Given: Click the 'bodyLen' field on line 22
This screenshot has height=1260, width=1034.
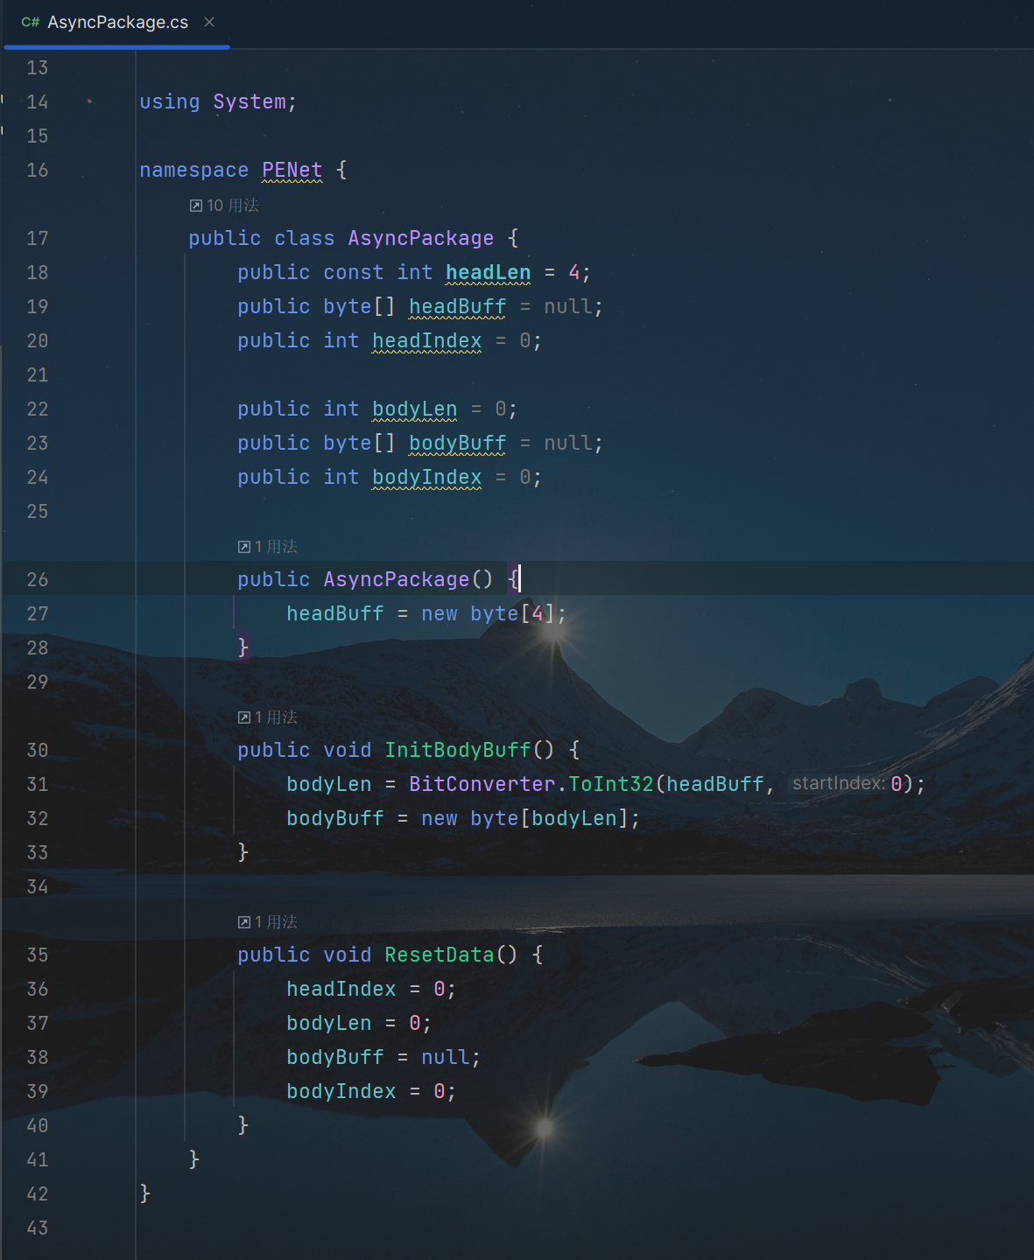Looking at the screenshot, I should pos(415,409).
